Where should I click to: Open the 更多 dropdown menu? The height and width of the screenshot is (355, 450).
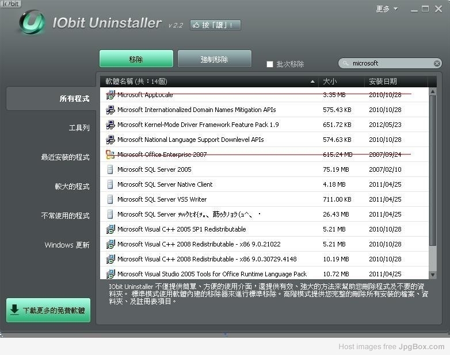[387, 9]
